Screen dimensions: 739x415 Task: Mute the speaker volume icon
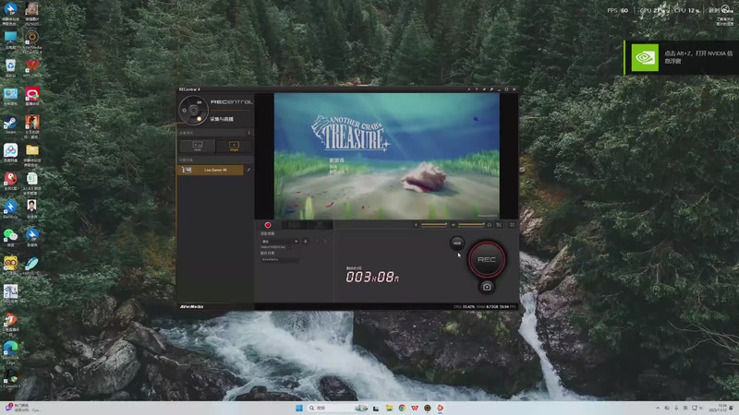tap(454, 225)
